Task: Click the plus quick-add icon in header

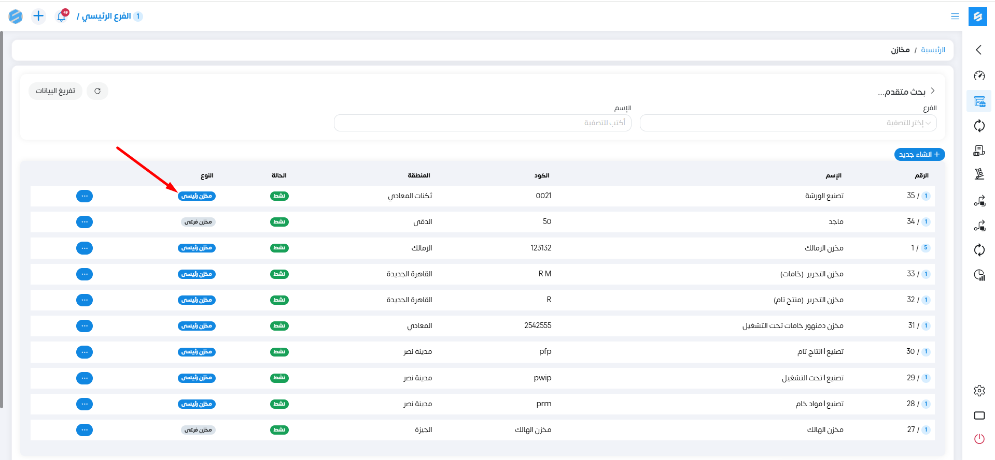Action: click(38, 17)
